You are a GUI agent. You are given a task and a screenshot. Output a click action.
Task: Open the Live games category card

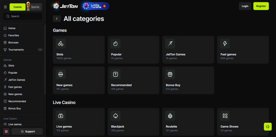click(79, 122)
